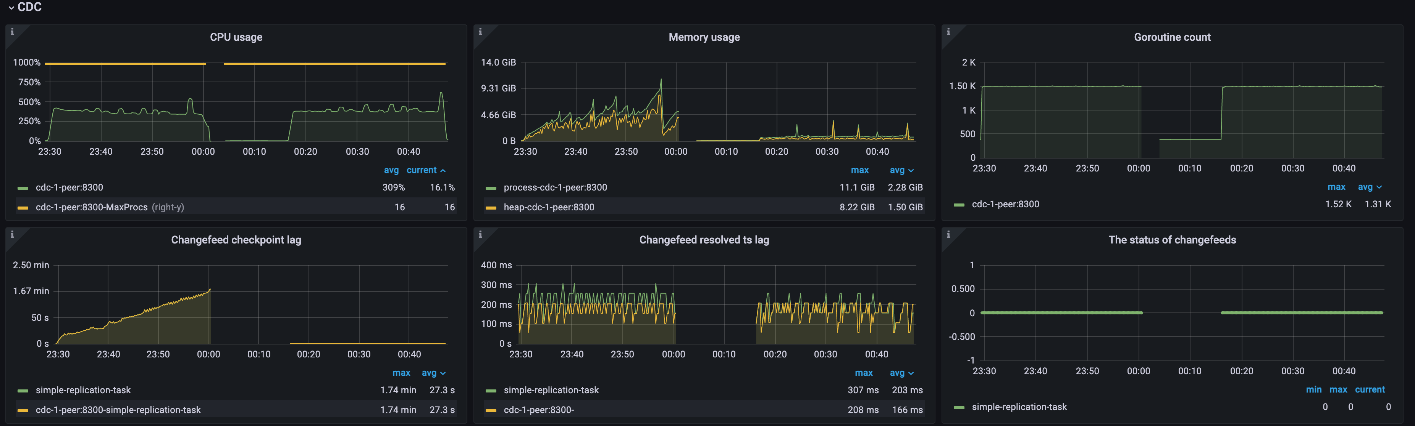Click the Memory usage panel info icon
The image size is (1415, 426).
click(x=480, y=32)
